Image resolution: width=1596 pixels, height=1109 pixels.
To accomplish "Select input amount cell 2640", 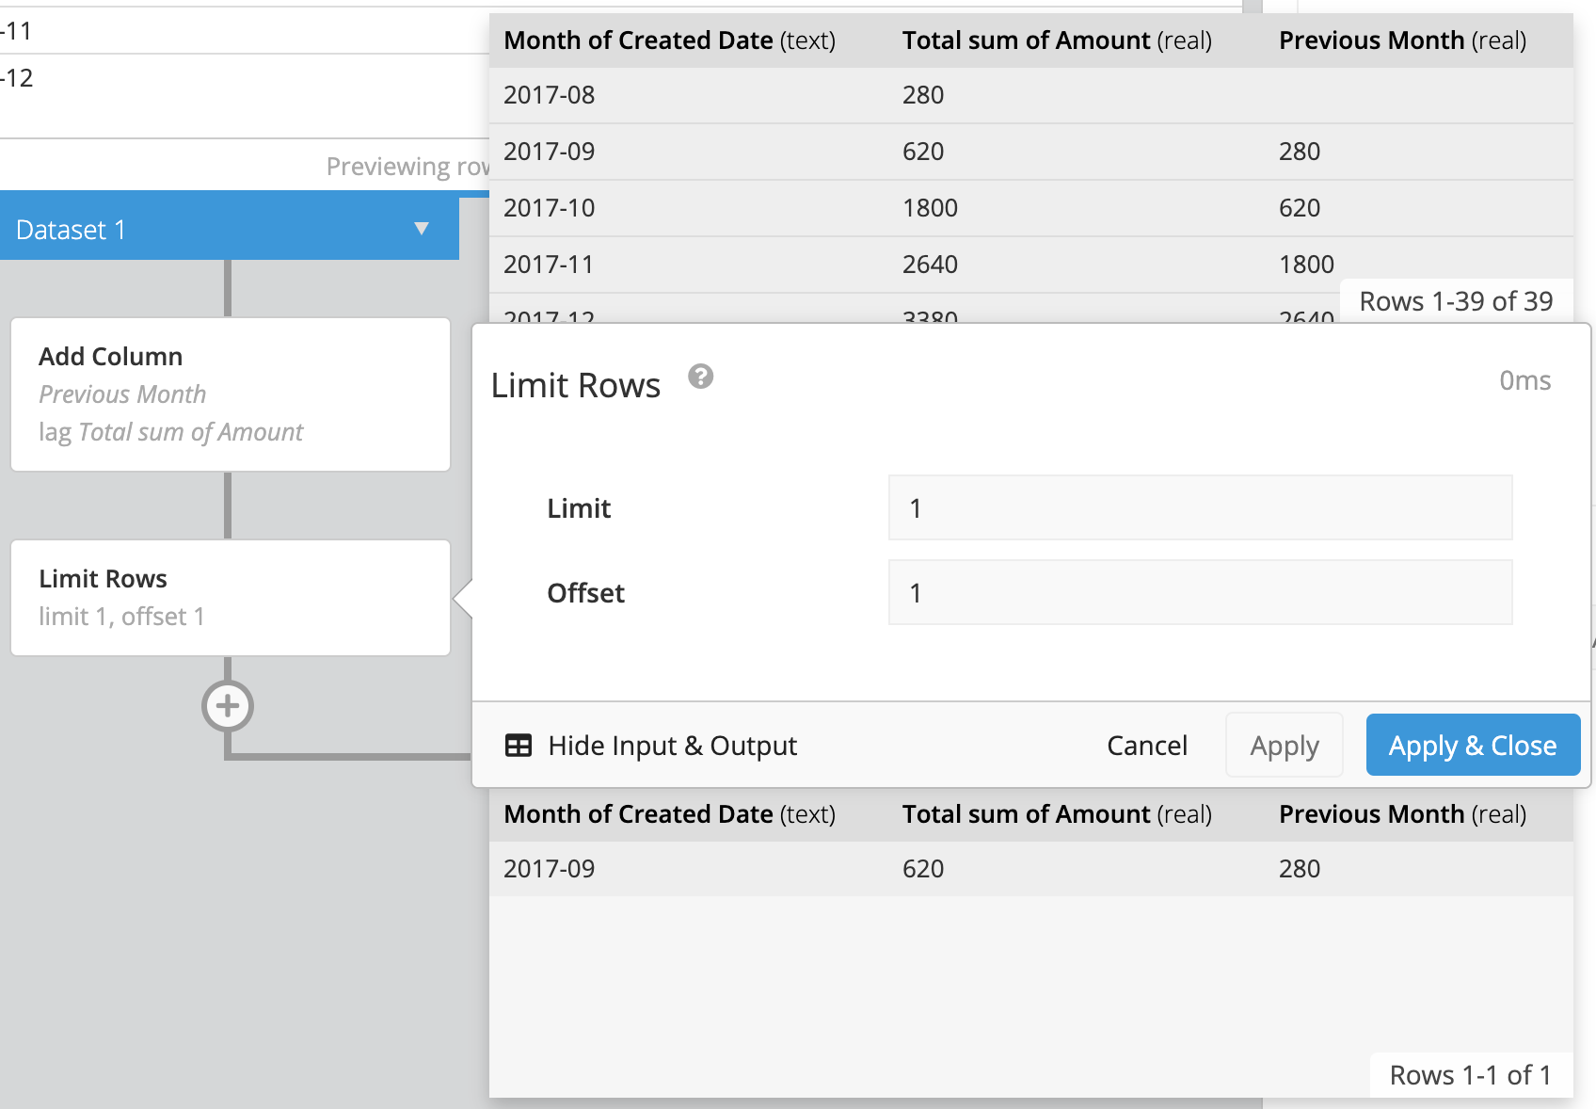I will click(x=930, y=265).
